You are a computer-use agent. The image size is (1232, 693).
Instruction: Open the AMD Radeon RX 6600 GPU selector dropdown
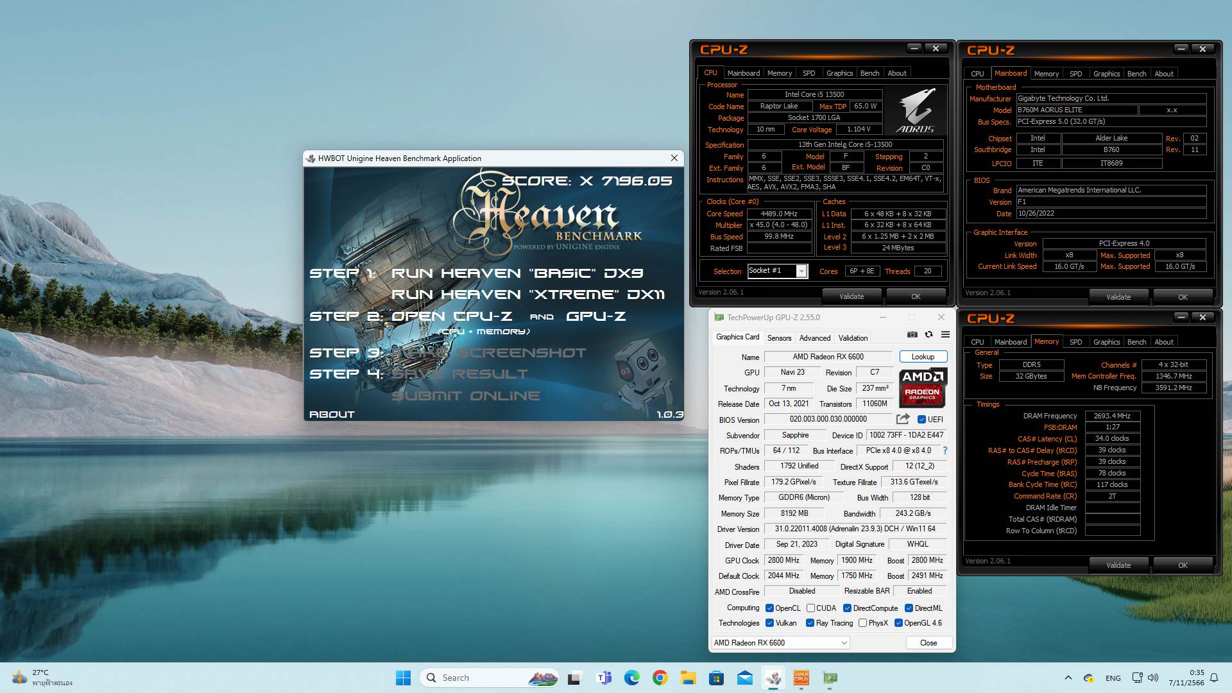[781, 642]
